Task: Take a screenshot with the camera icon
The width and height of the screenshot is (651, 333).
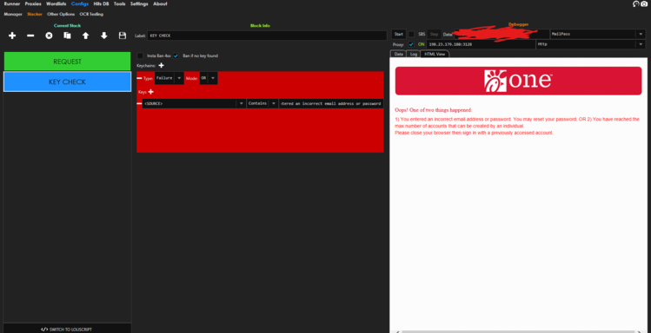Action: [644, 3]
